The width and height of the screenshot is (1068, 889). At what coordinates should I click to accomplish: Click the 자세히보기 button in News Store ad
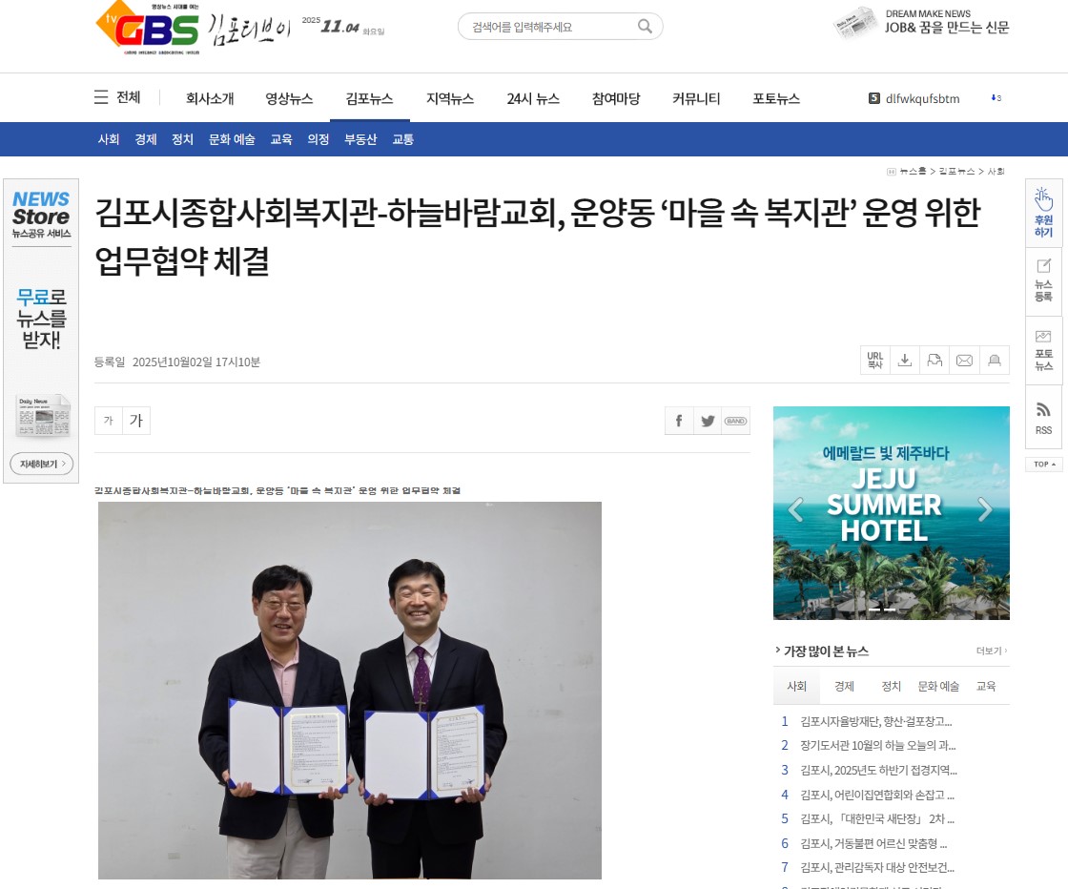42,464
